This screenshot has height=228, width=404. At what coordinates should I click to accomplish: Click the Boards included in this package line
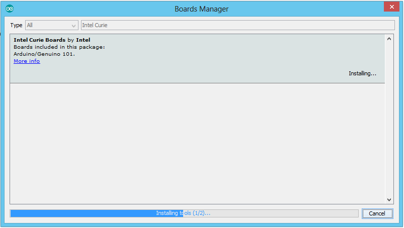[59, 47]
